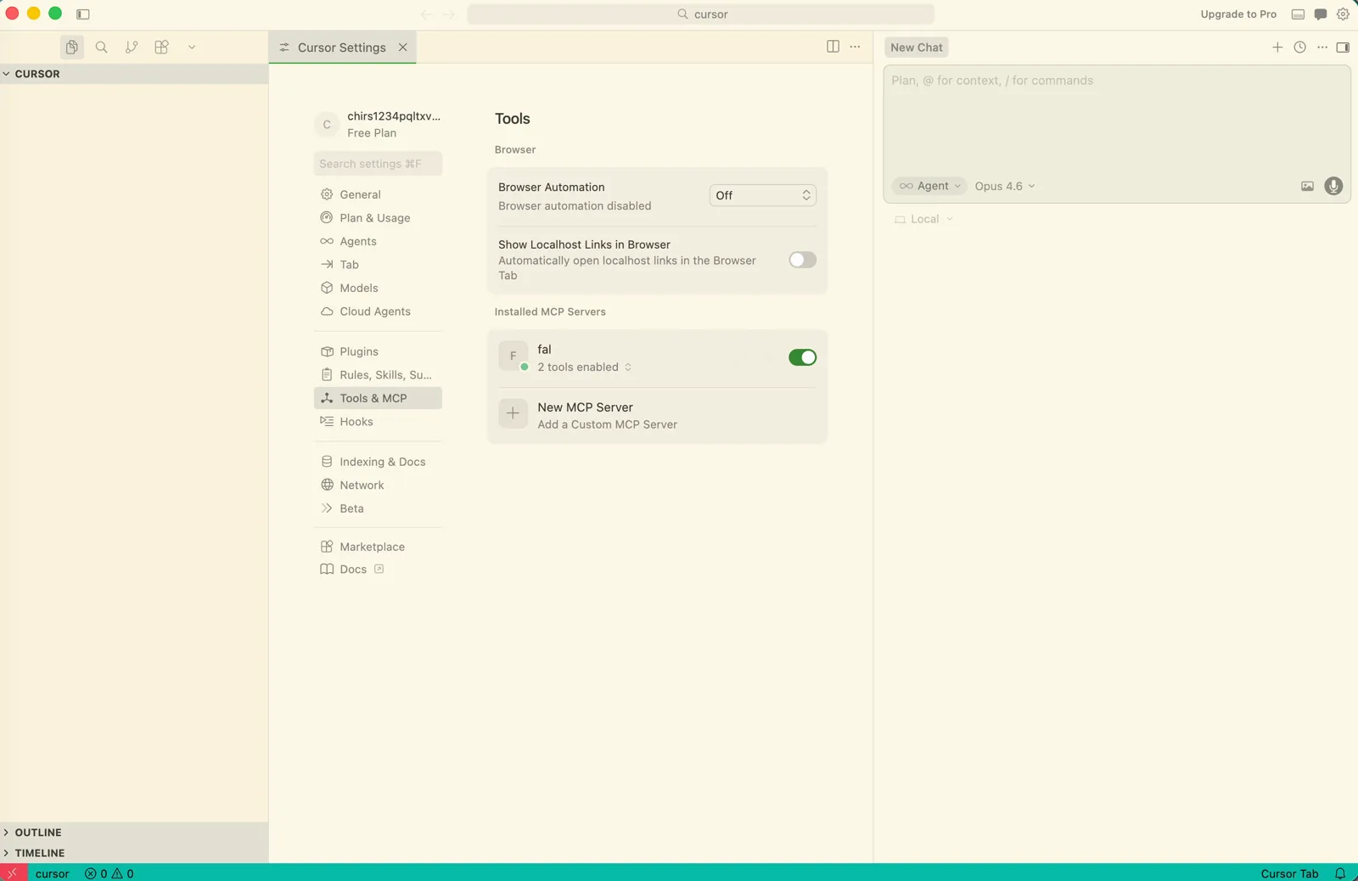Open the Source Control branch icon
This screenshot has width=1358, height=881.
click(x=132, y=48)
